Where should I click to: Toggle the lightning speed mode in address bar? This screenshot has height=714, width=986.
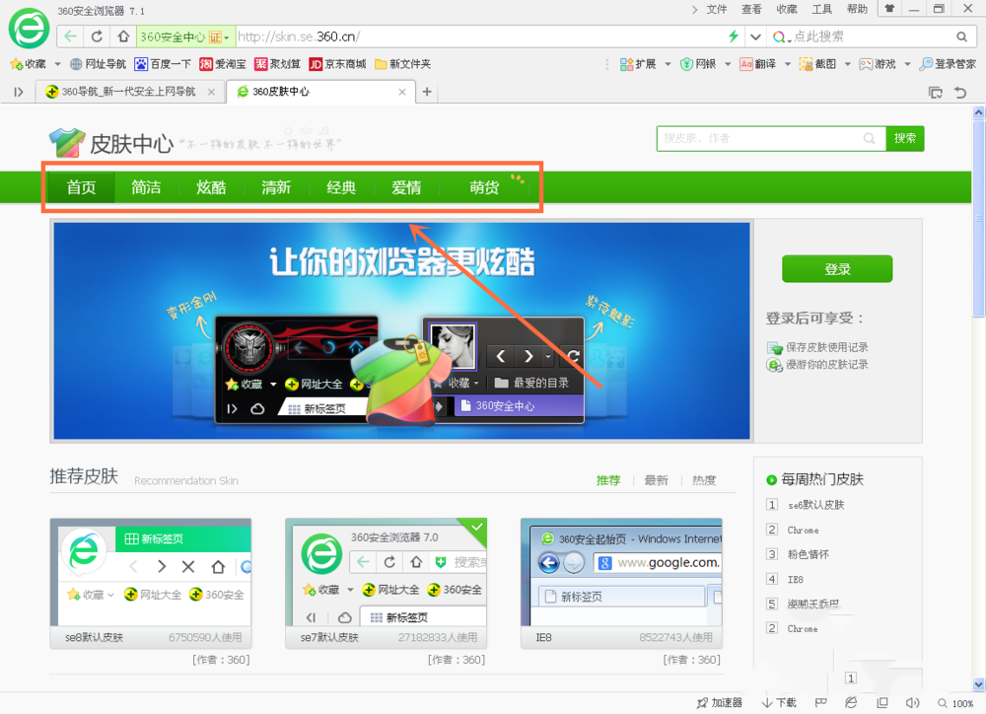734,36
